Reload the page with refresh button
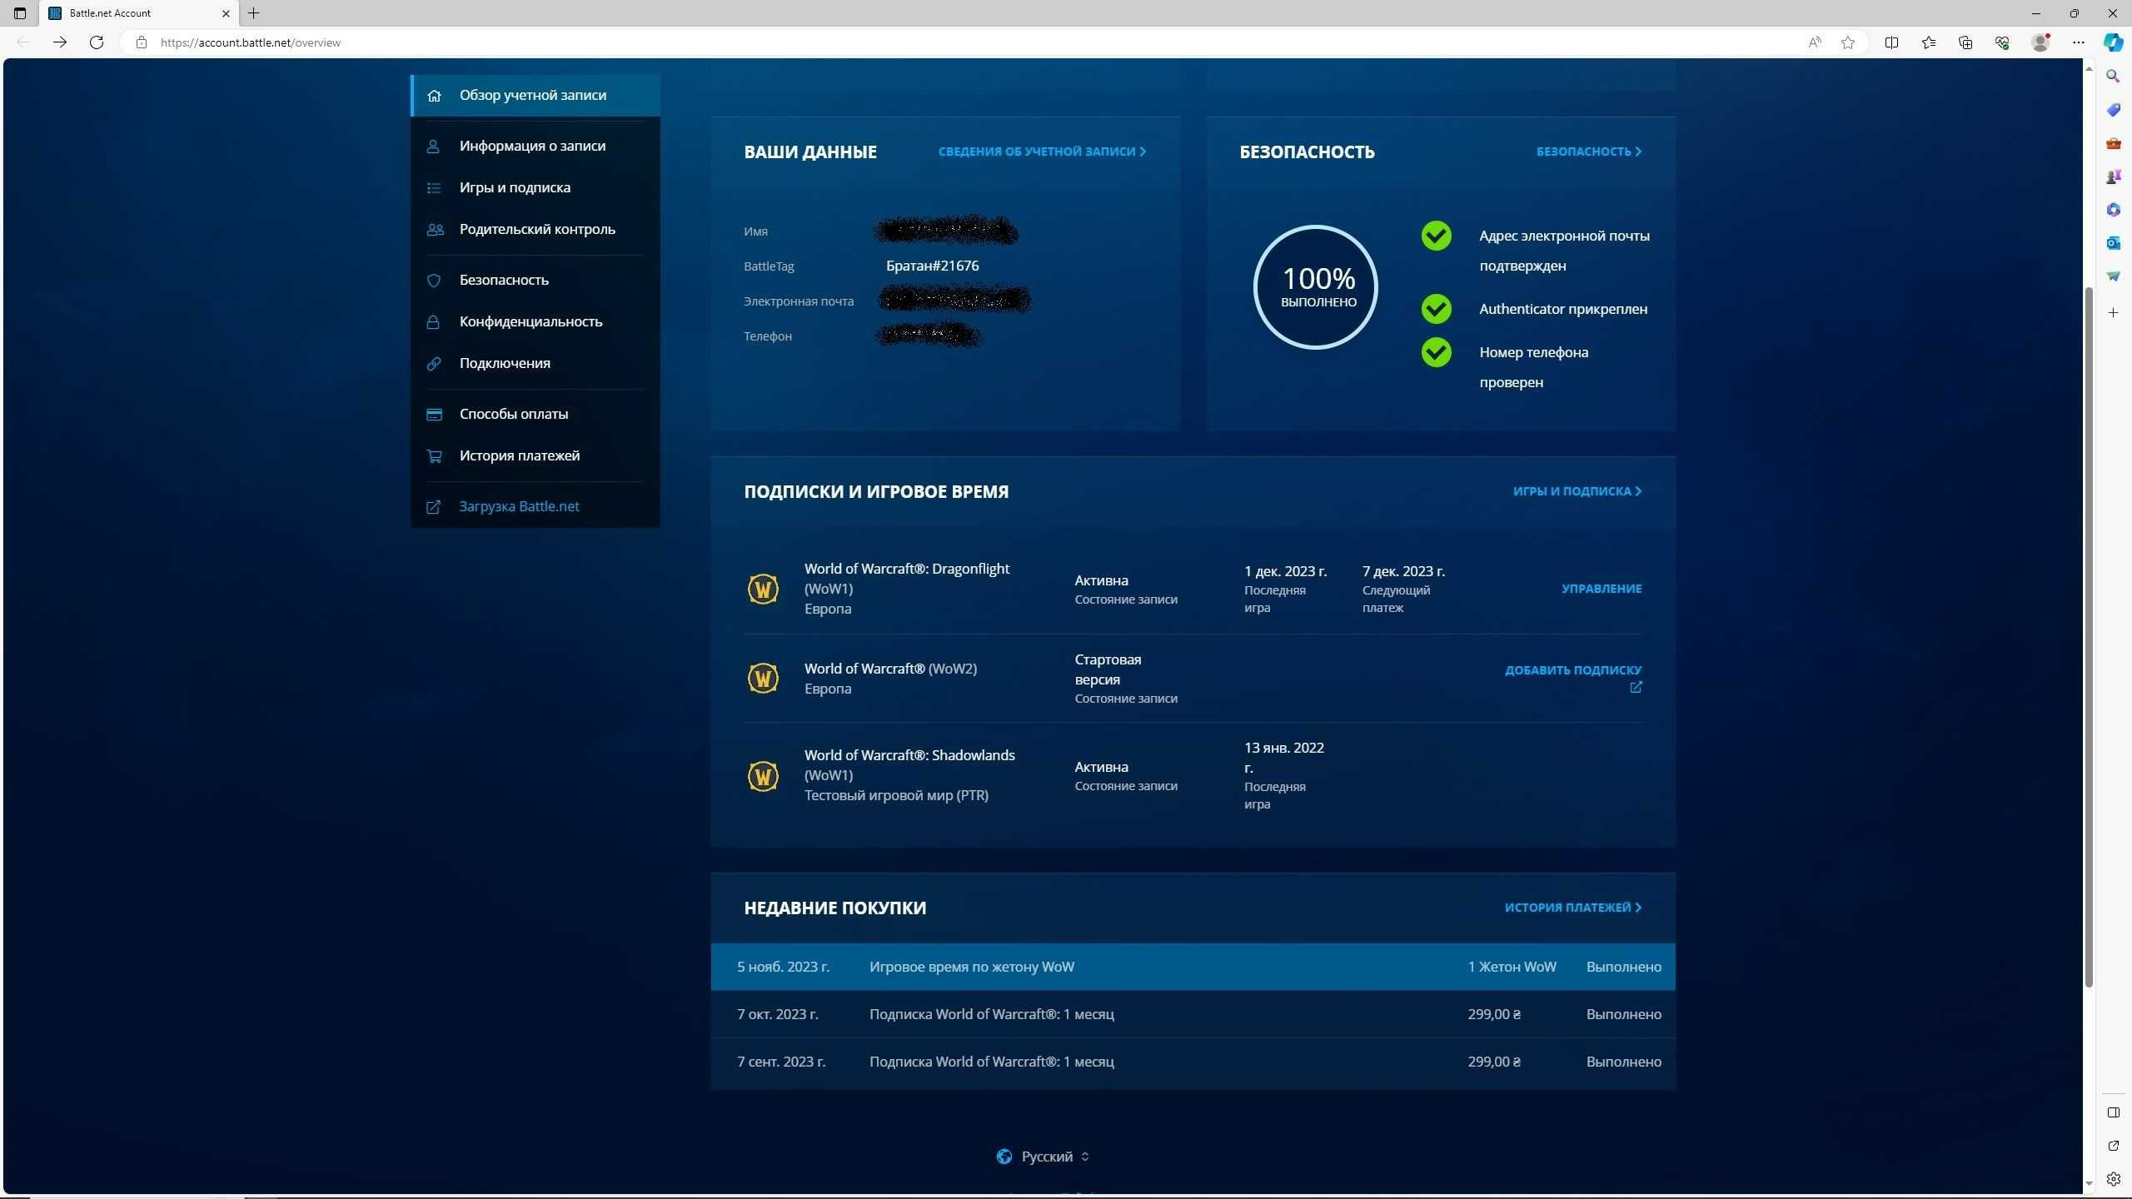2132x1199 pixels. click(x=97, y=42)
